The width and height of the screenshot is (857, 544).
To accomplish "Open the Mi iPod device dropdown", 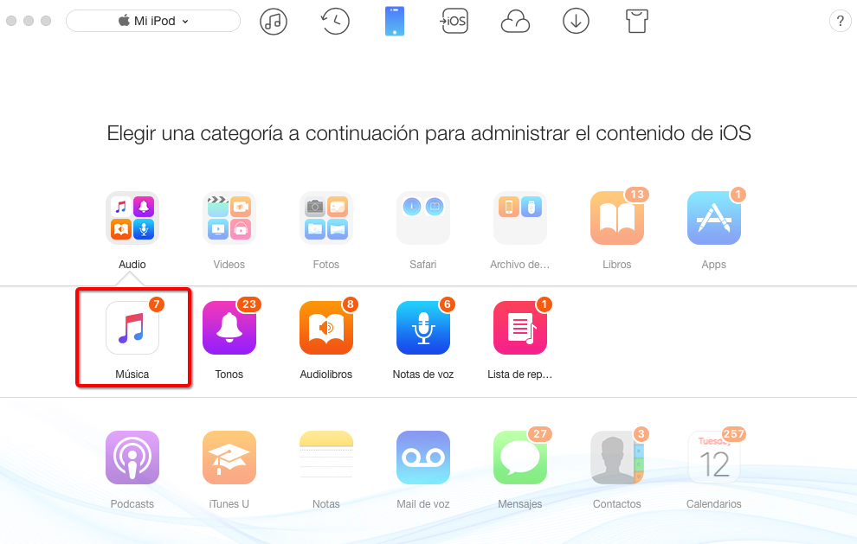I will click(153, 21).
